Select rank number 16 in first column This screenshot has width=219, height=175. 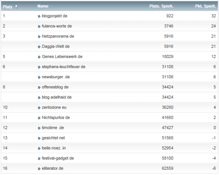pyautogui.click(x=5, y=168)
